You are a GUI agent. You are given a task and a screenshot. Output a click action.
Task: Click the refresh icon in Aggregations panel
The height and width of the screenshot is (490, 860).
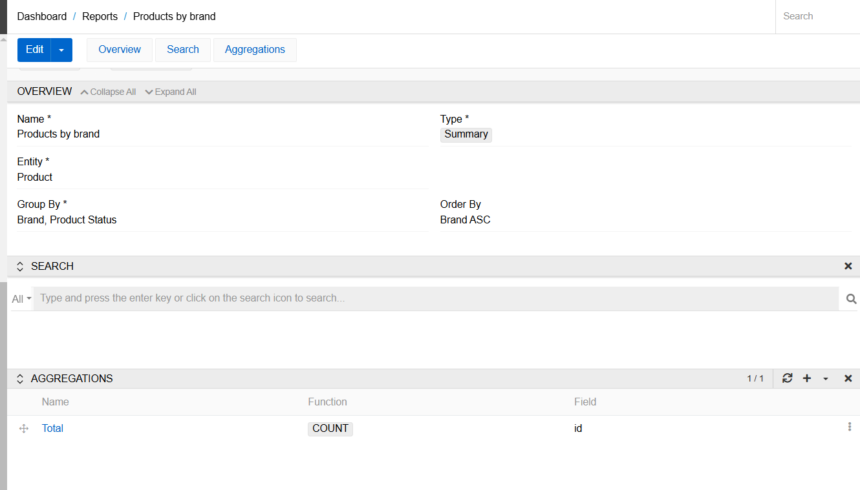787,378
